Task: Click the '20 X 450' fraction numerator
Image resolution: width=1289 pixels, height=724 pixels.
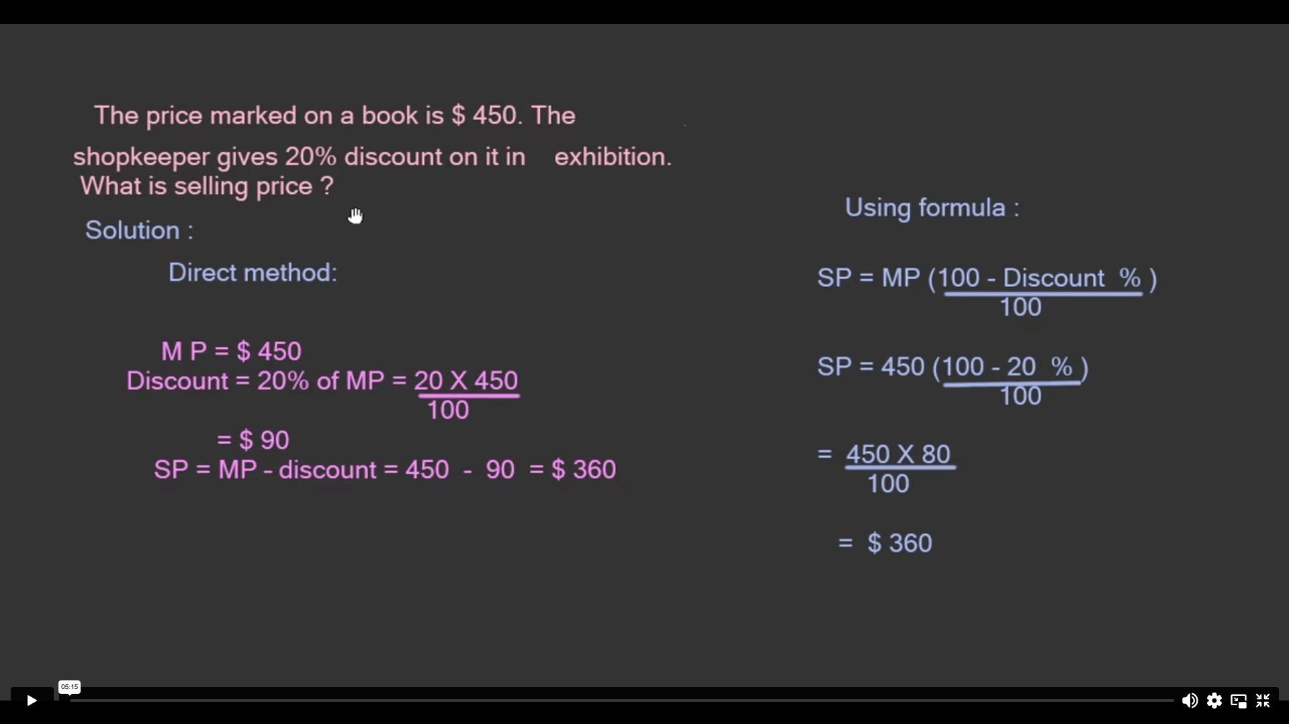Action: point(466,381)
